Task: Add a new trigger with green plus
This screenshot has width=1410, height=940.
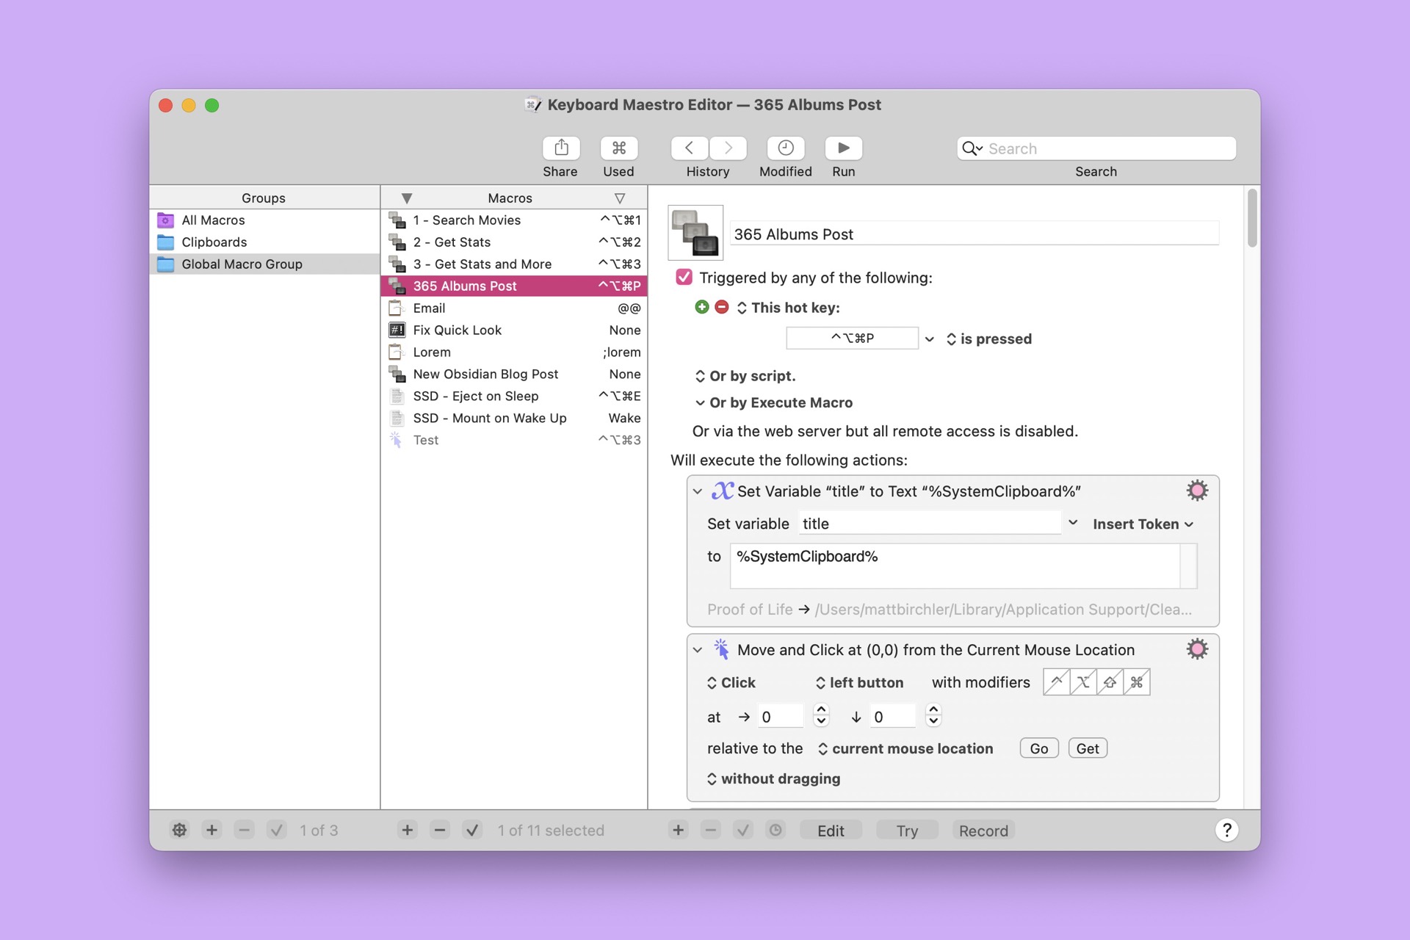Action: (x=702, y=307)
